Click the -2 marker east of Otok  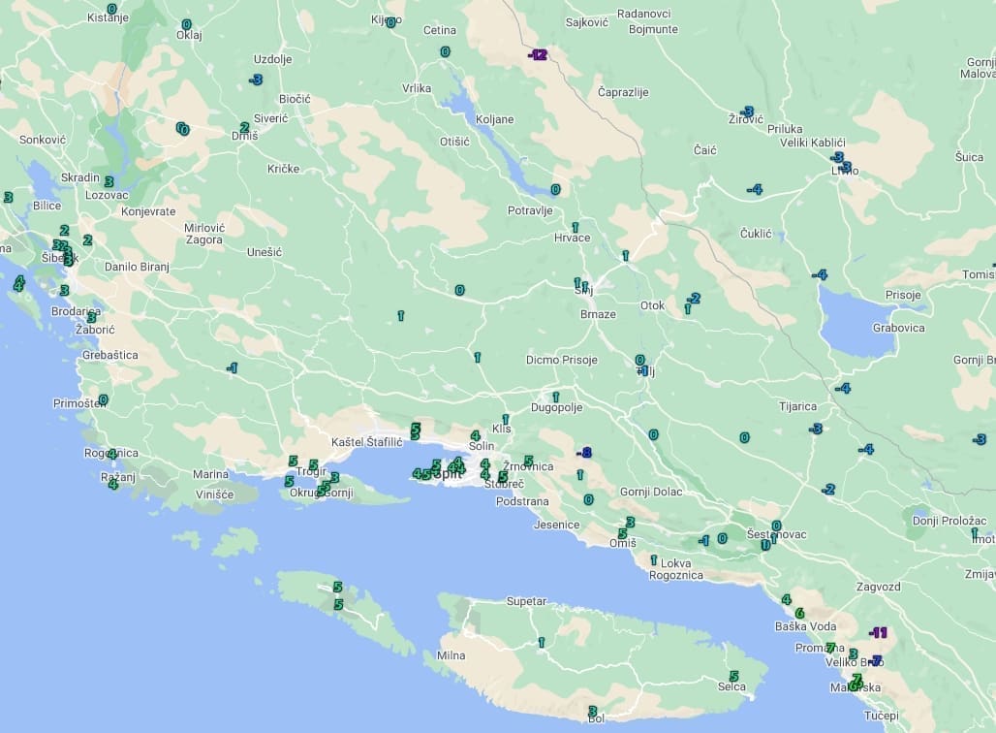694,299
